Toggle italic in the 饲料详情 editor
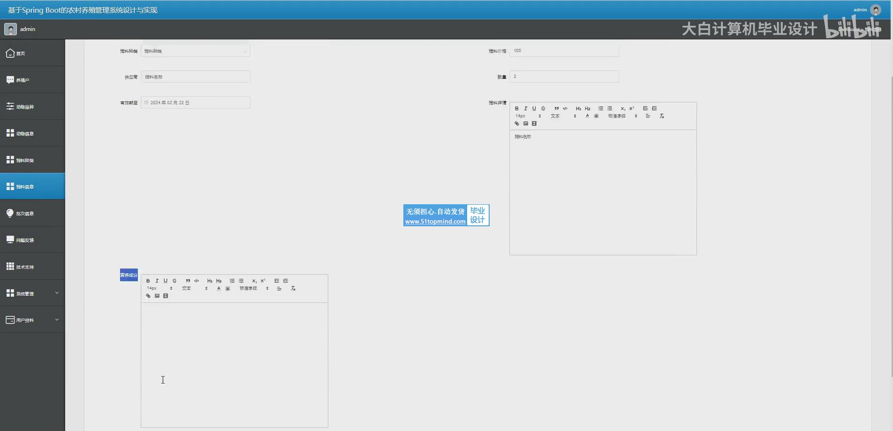The height and width of the screenshot is (431, 893). click(x=525, y=109)
